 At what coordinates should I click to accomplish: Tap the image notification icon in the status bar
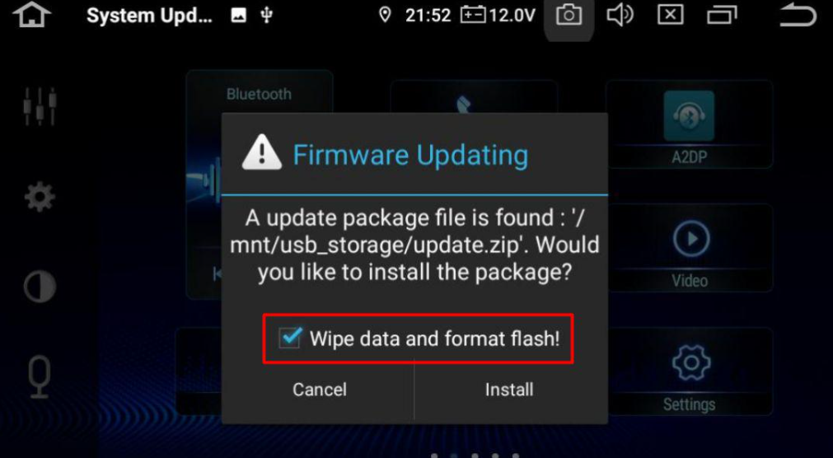pos(239,16)
